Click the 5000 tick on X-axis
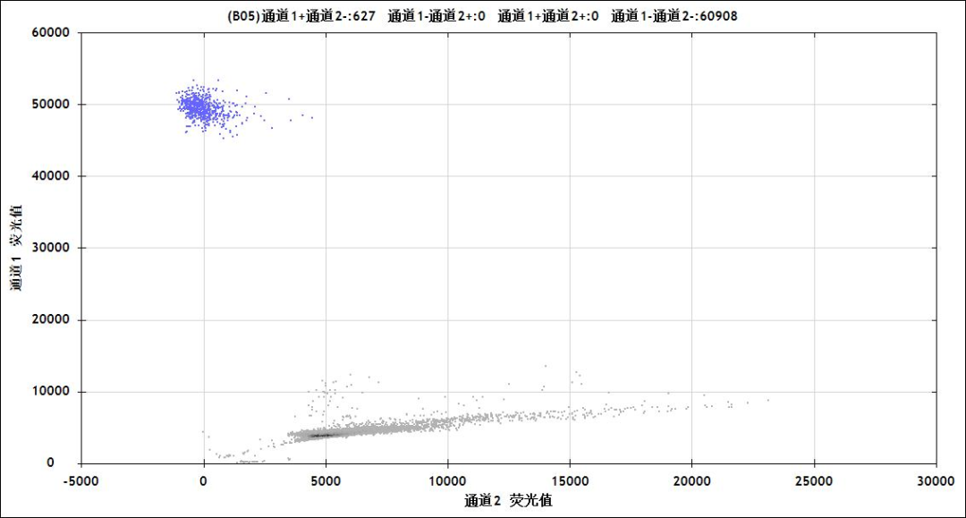The height and width of the screenshot is (518, 966). coord(326,480)
